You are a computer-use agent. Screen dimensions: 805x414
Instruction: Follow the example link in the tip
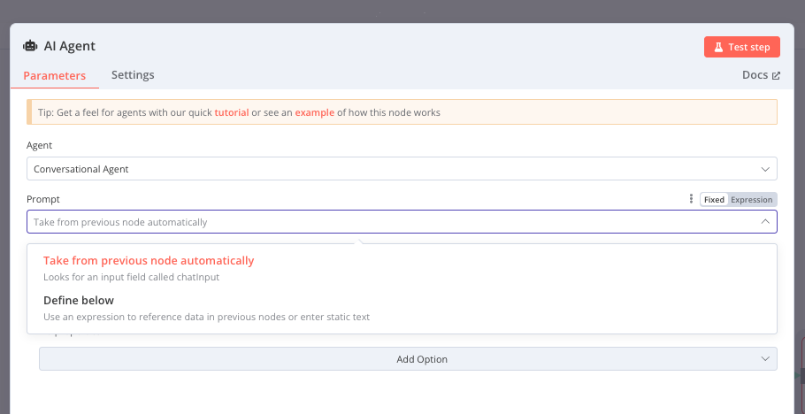click(x=314, y=112)
